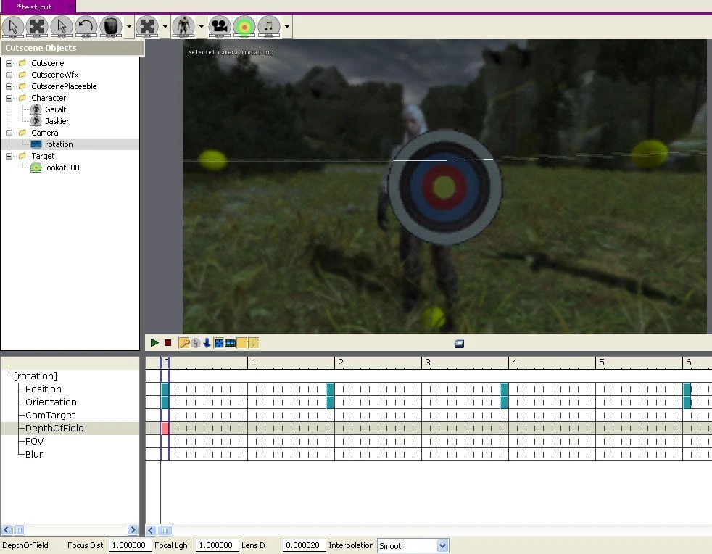Click the Jaskier character icon

point(36,121)
